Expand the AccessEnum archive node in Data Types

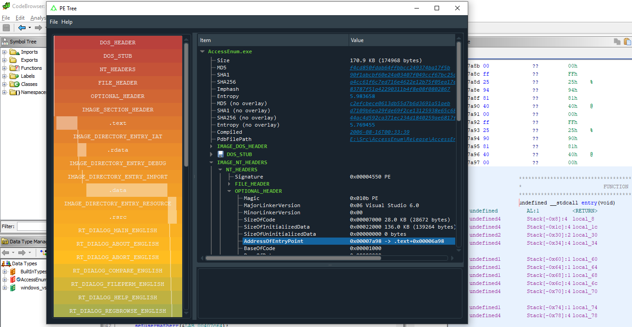coord(5,280)
